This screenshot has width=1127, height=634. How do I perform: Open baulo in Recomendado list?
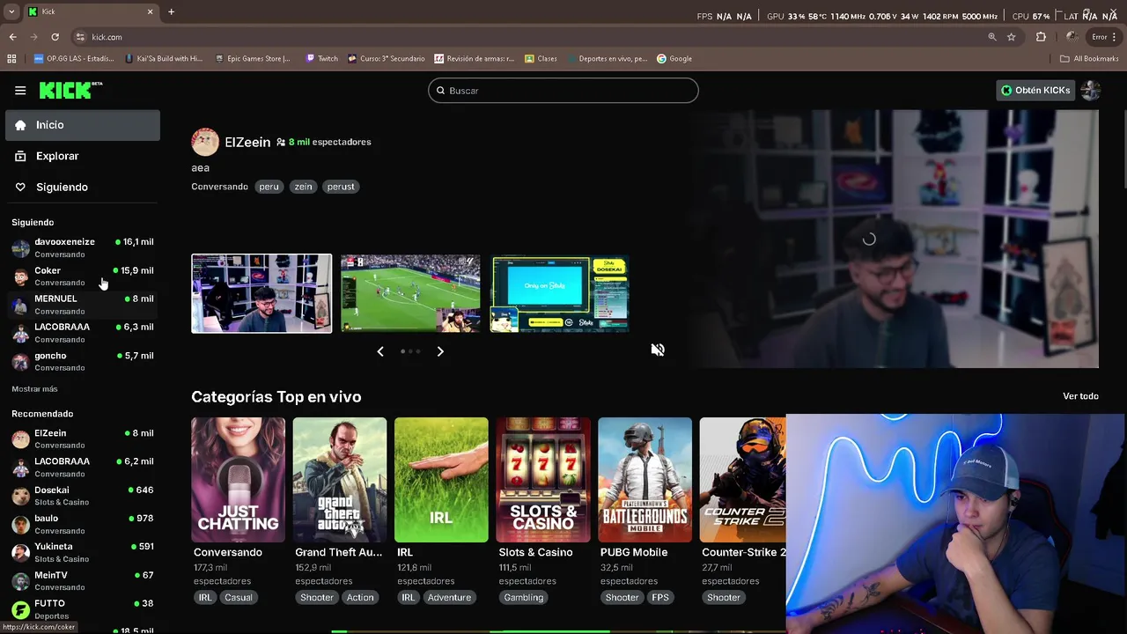[83, 524]
